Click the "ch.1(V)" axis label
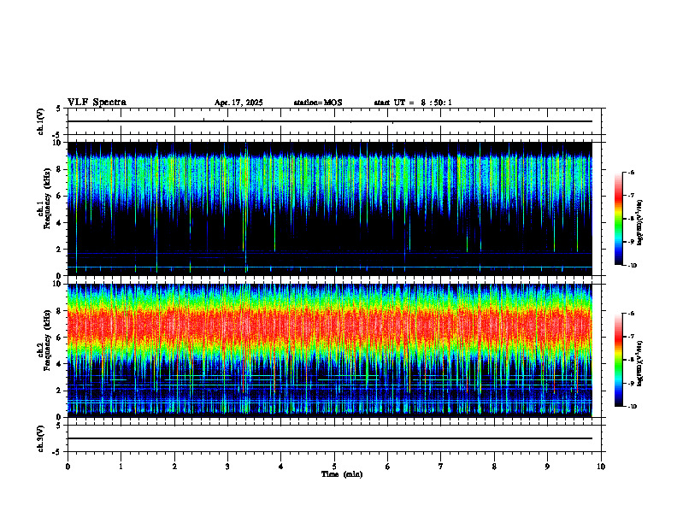This screenshot has width=677, height=523. [41, 121]
